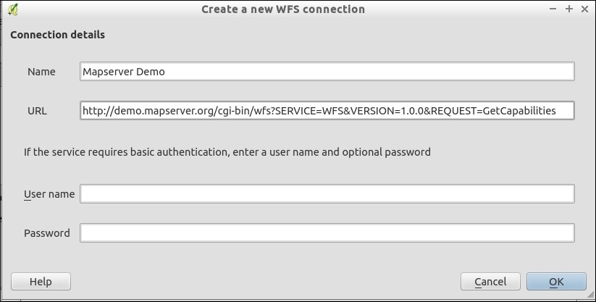Open Help for this dialog
Image resolution: width=596 pixels, height=302 pixels.
(x=41, y=282)
